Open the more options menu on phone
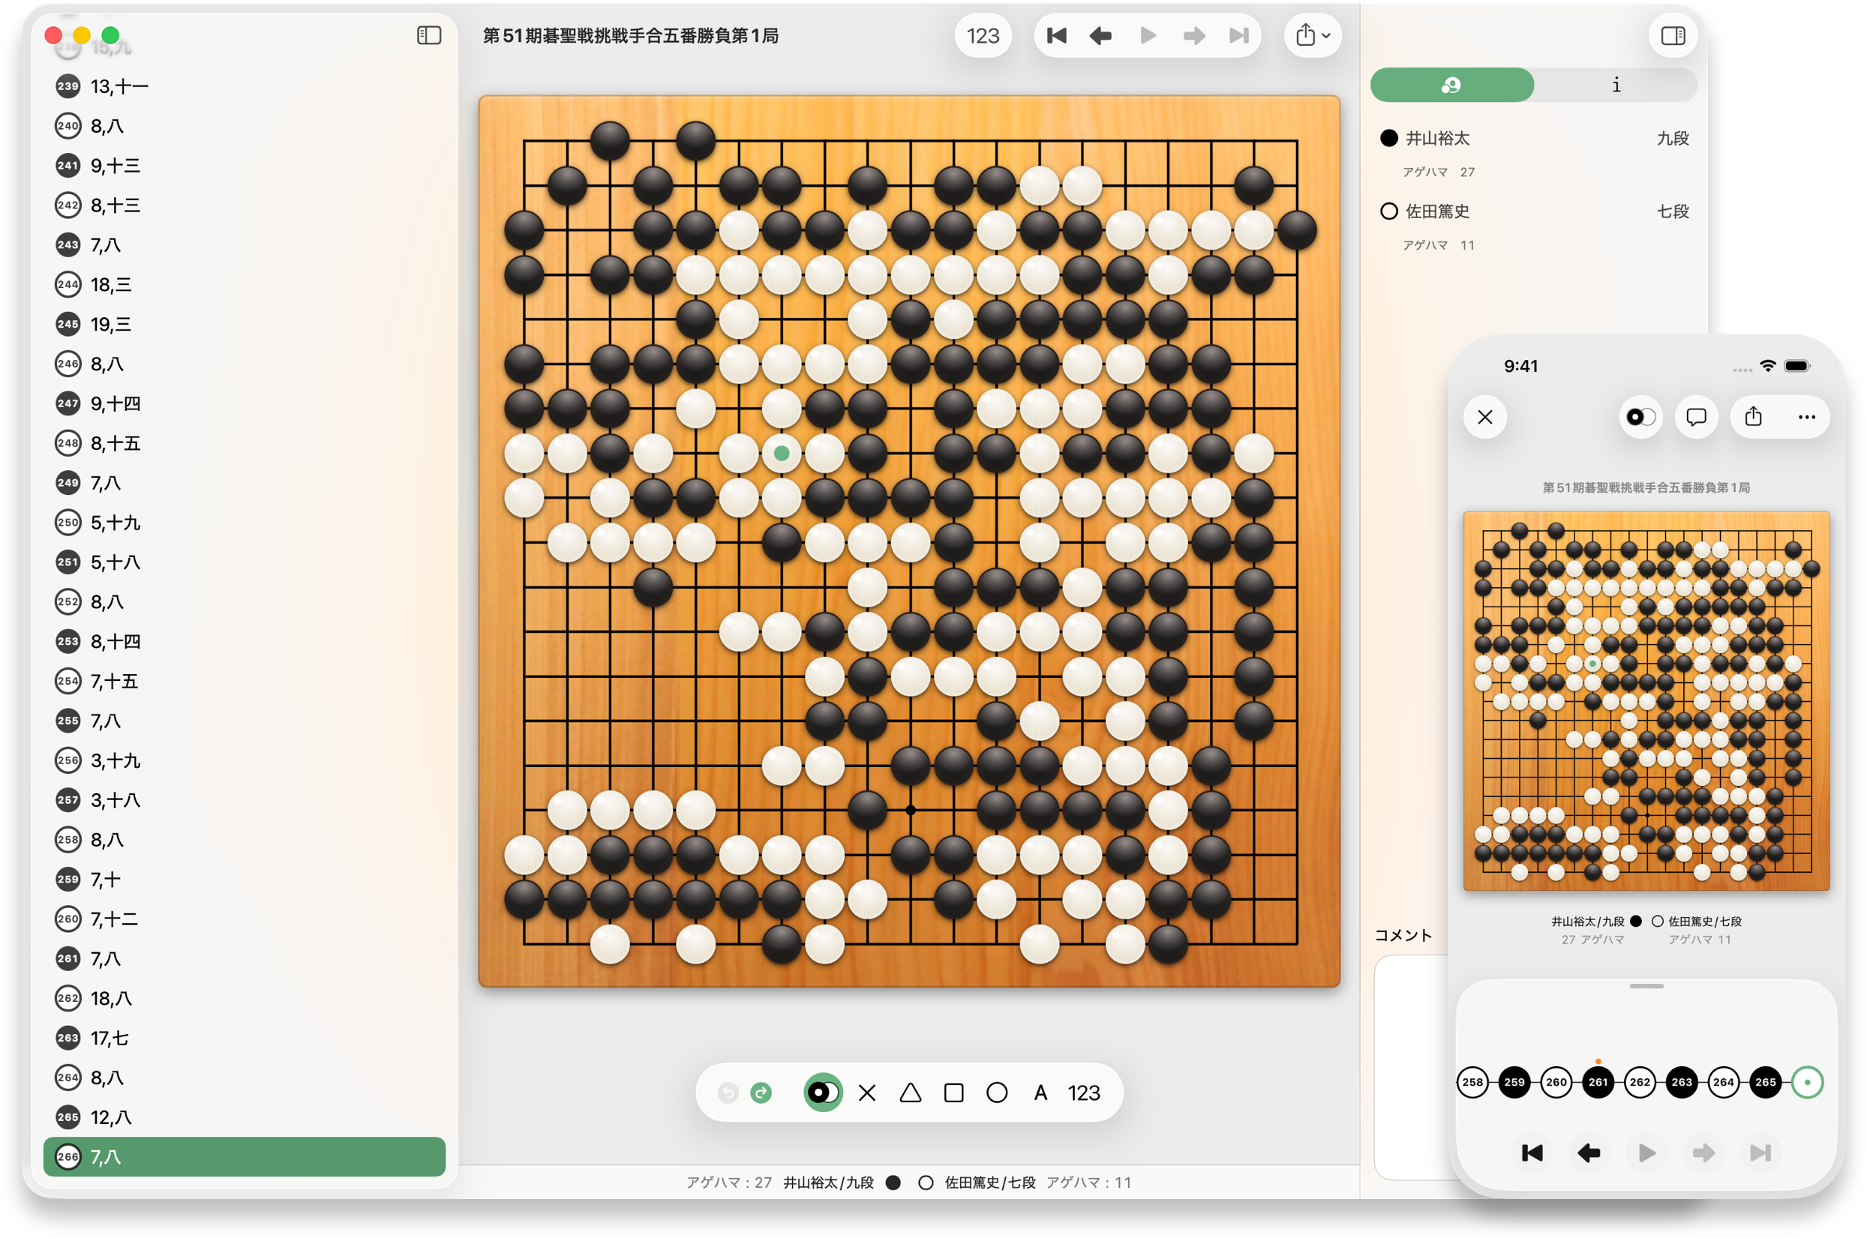Image resolution: width=1867 pixels, height=1238 pixels. (x=1807, y=417)
